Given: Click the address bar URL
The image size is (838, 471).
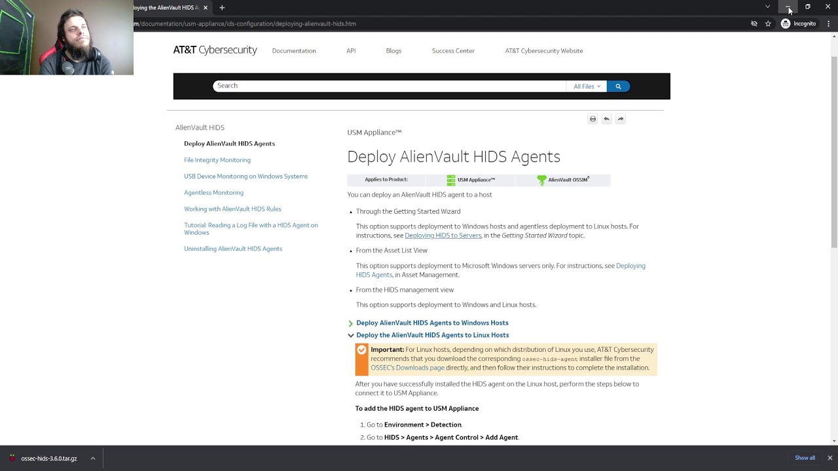Looking at the screenshot, I should [x=245, y=24].
